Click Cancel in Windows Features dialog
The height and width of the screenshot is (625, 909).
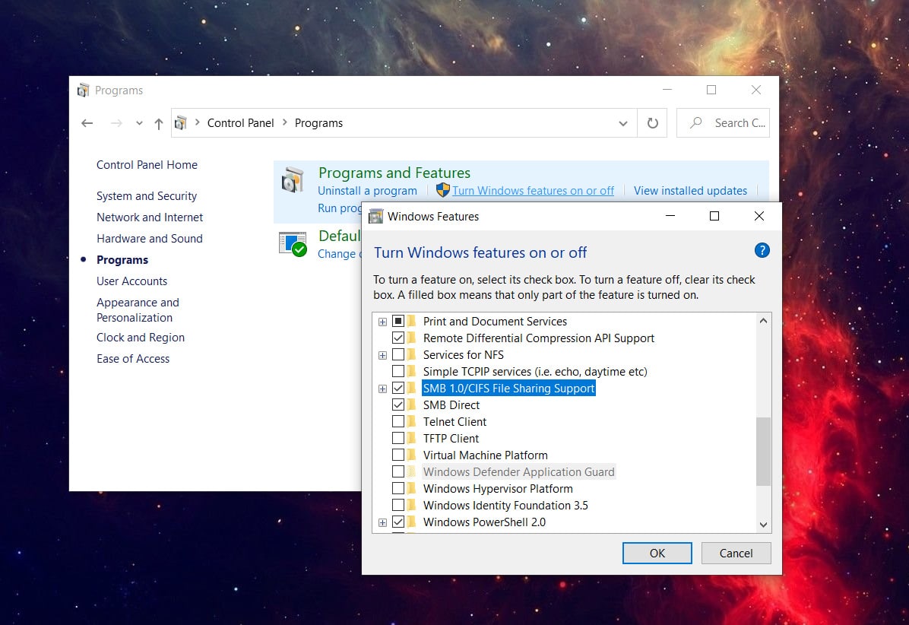tap(736, 553)
